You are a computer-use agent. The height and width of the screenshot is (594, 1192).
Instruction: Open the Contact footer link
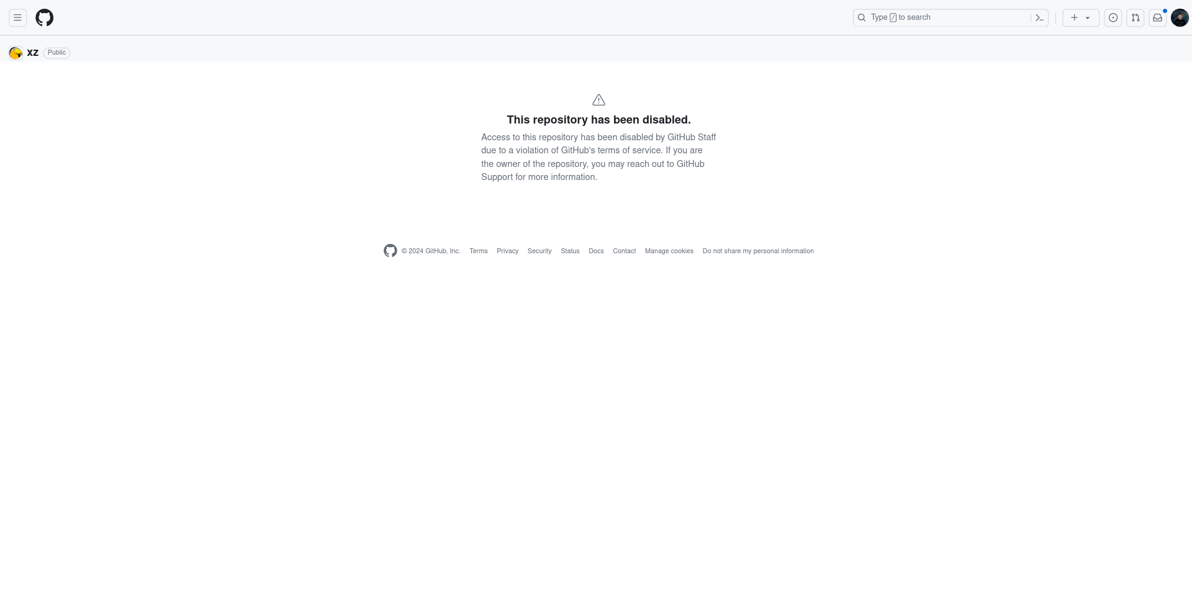(x=624, y=251)
